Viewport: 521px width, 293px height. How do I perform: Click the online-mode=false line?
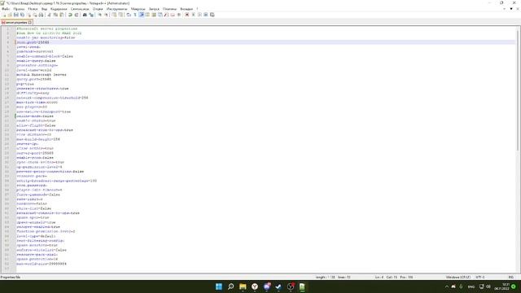tap(35, 116)
